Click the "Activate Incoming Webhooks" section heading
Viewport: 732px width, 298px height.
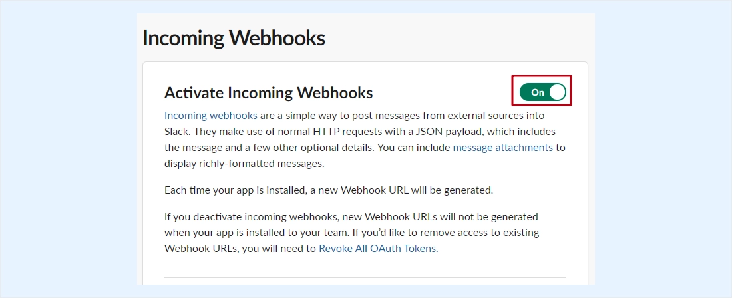pyautogui.click(x=268, y=93)
